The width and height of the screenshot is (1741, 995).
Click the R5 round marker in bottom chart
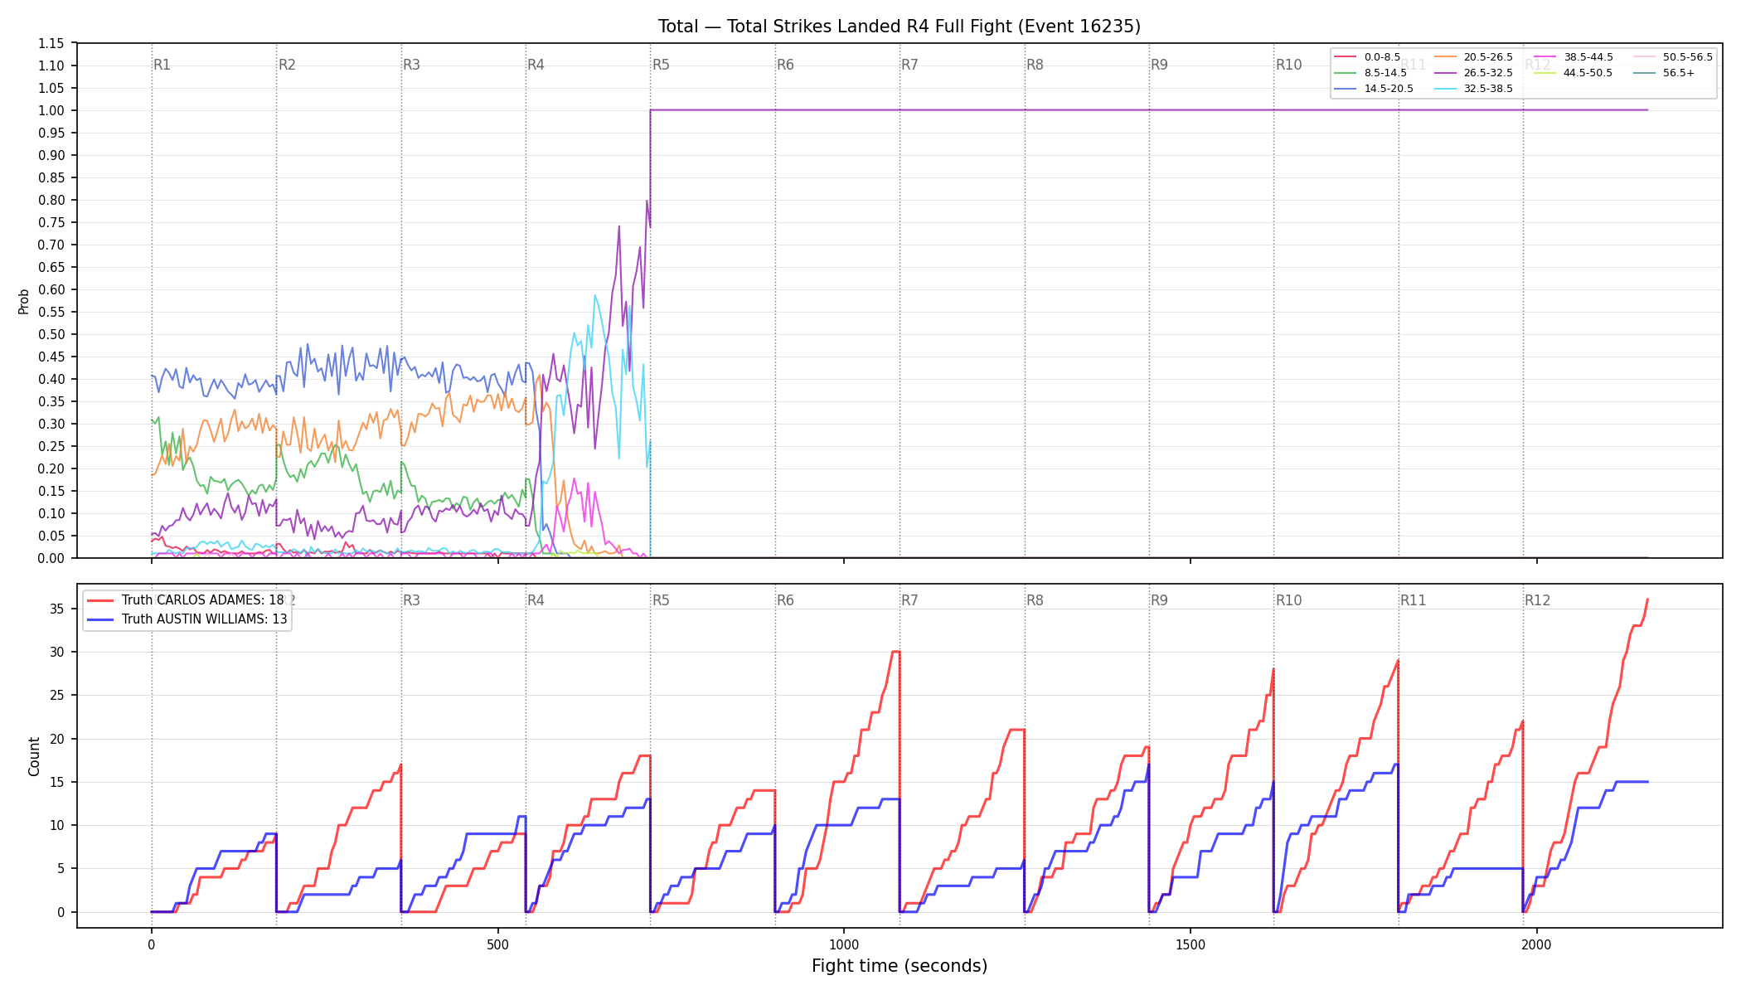point(661,600)
